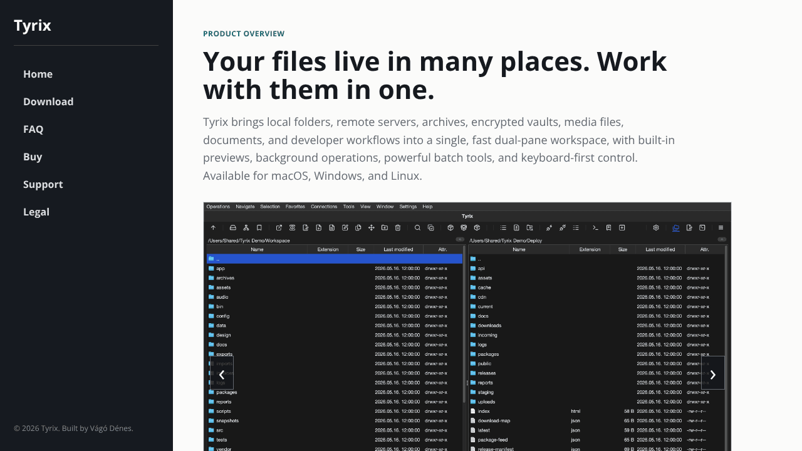
Task: Select the 'incoming' folder in the right pane
Action: (596, 335)
